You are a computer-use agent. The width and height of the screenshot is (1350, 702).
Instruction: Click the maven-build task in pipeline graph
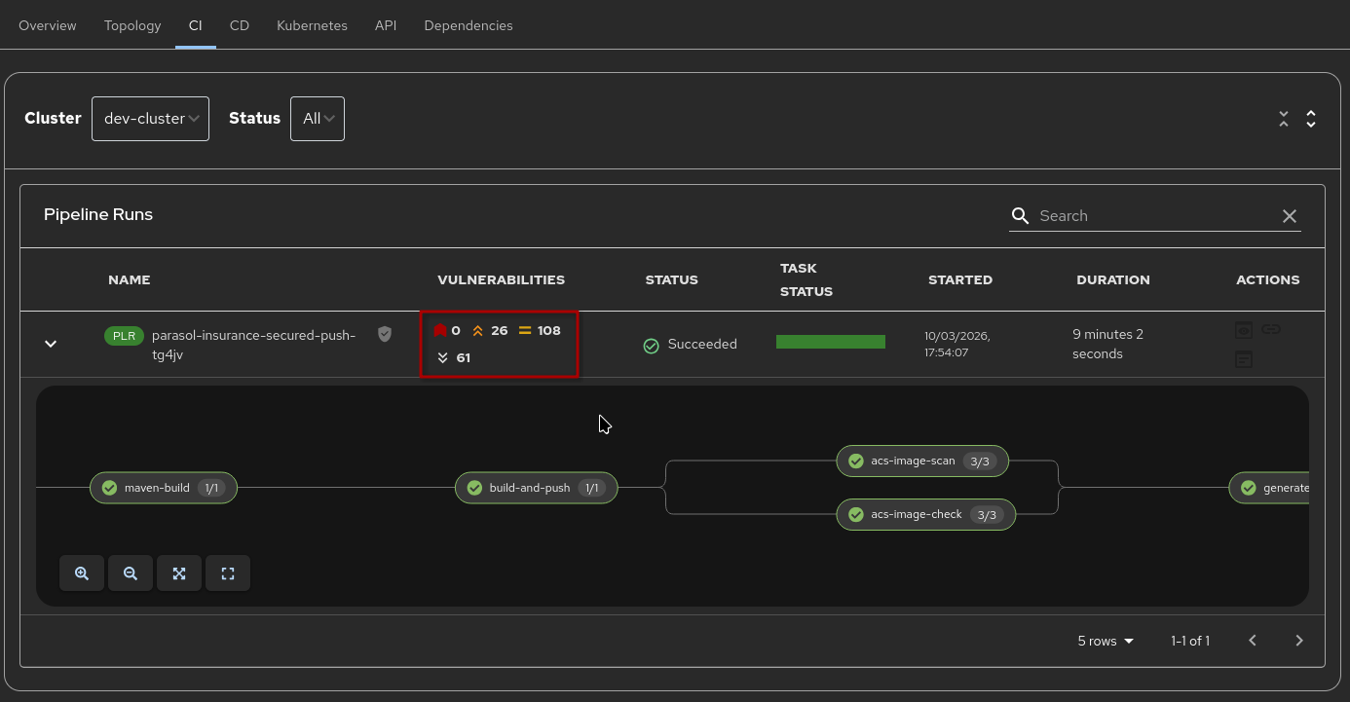(163, 488)
